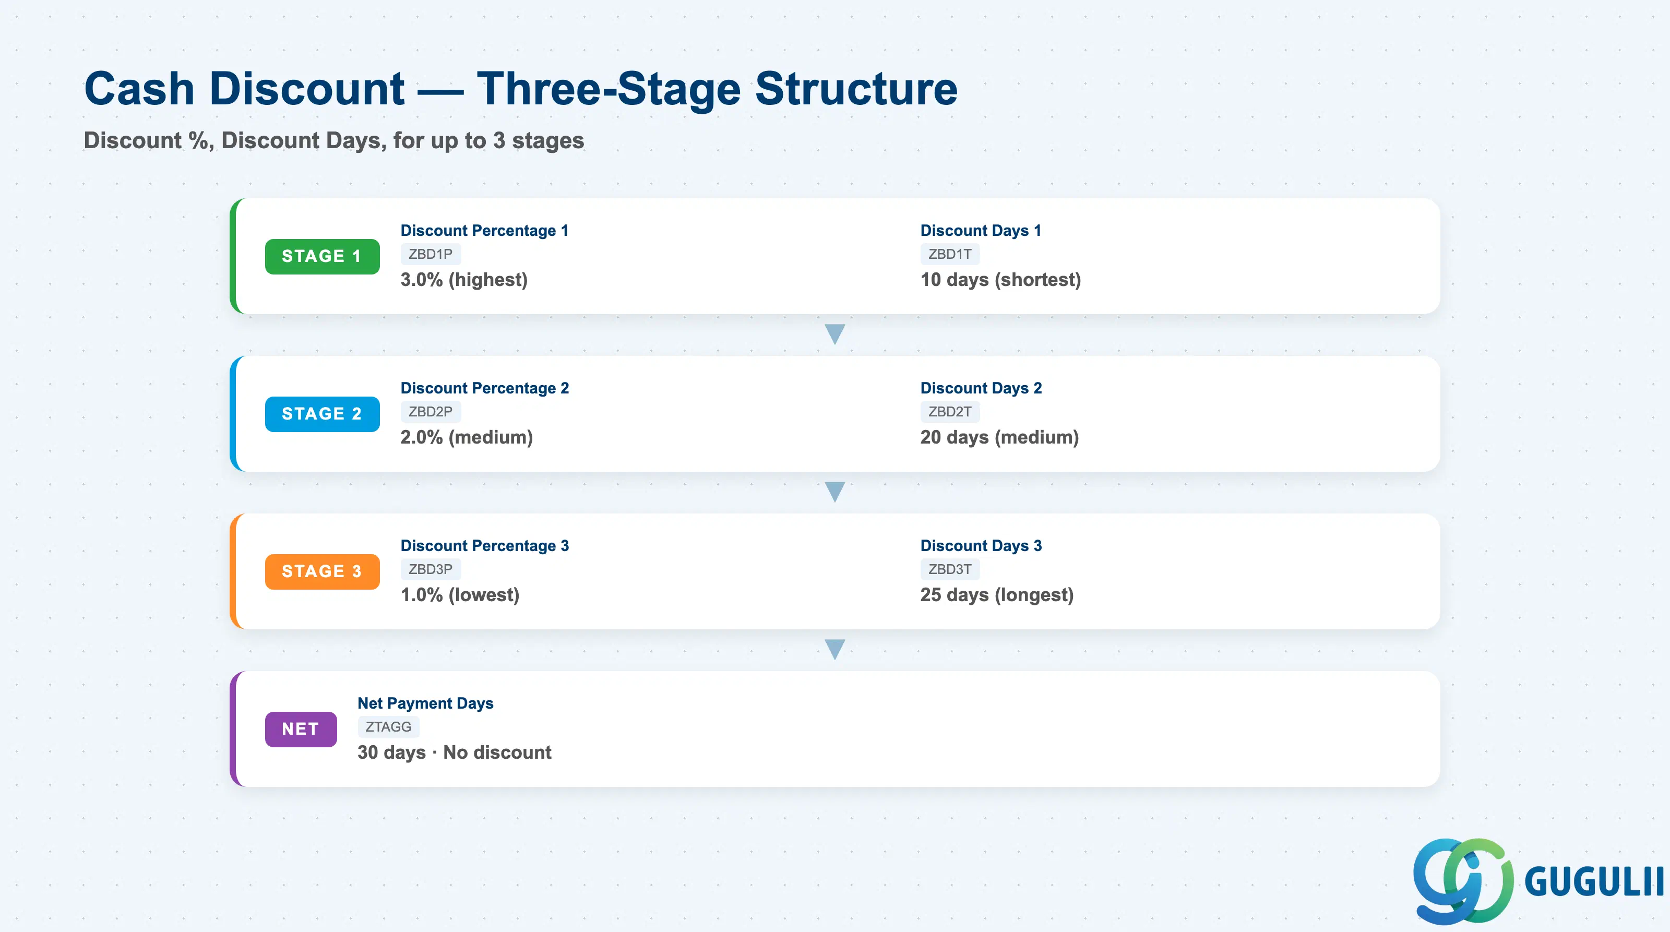Select the ZBD1T field code tag

pyautogui.click(x=950, y=254)
